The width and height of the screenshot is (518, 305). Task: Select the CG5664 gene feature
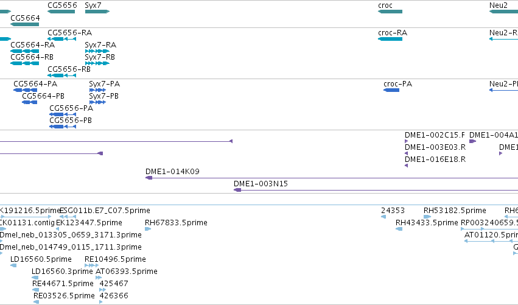coord(25,24)
